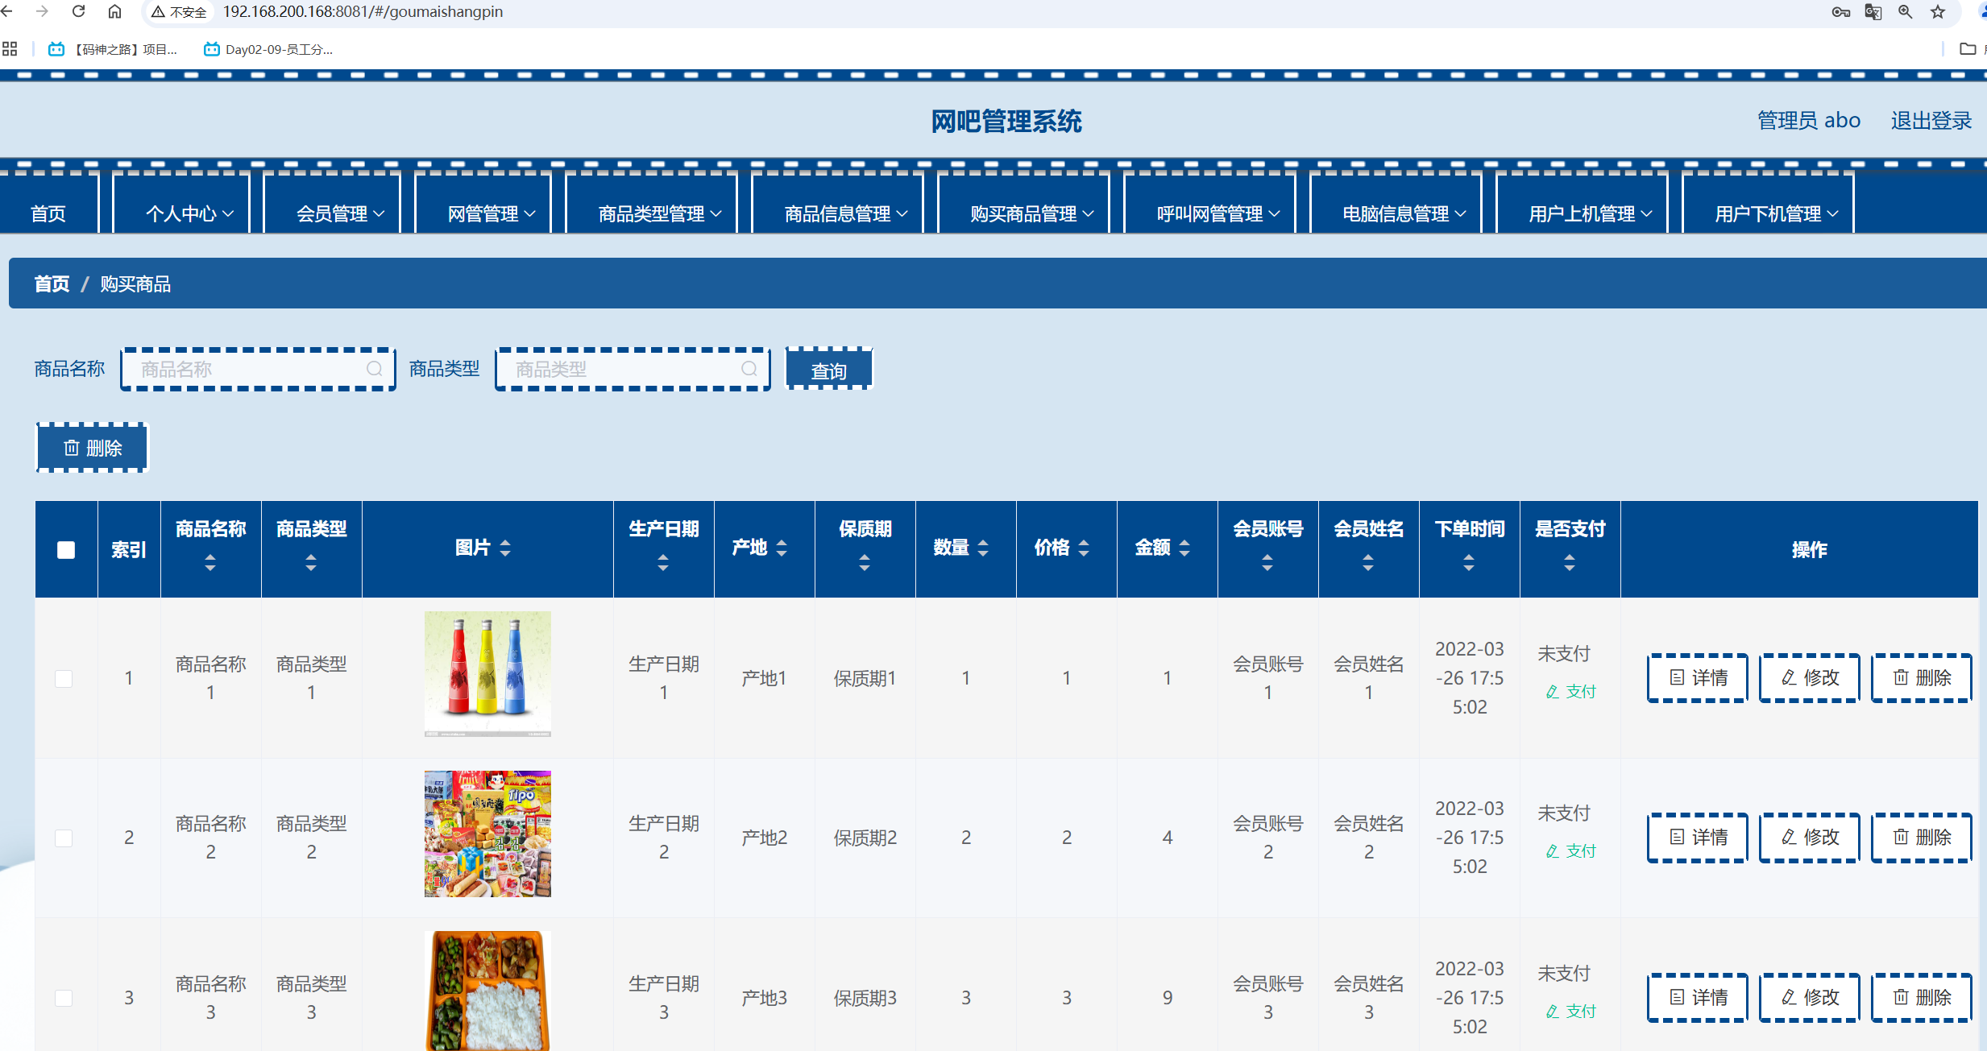Click the translate icon in the address bar

1873,11
